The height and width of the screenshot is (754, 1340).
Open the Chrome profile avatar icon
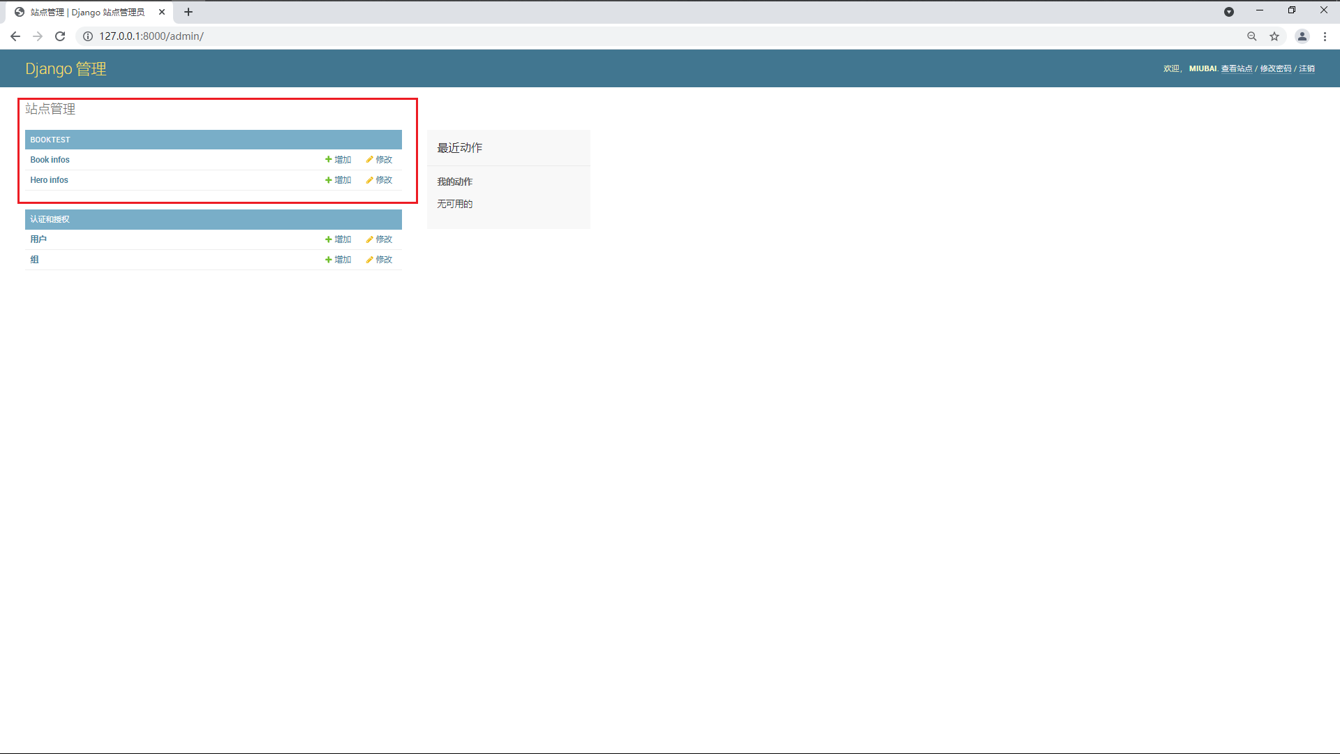[1302, 36]
